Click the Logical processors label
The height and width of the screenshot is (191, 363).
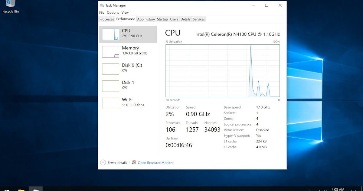pyautogui.click(x=238, y=124)
